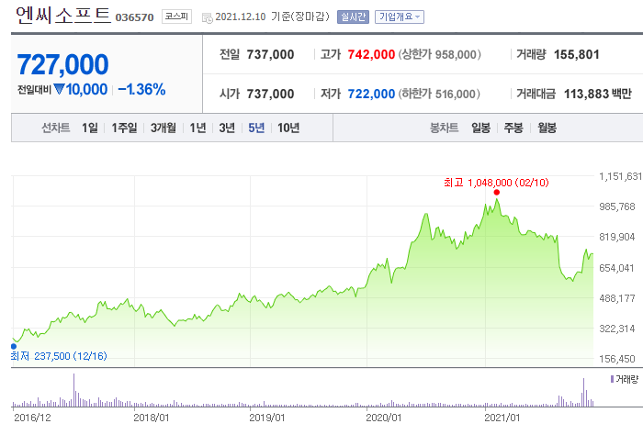Click the 거래량 value 155,801
Image resolution: width=643 pixels, height=435 pixels.
[x=577, y=54]
